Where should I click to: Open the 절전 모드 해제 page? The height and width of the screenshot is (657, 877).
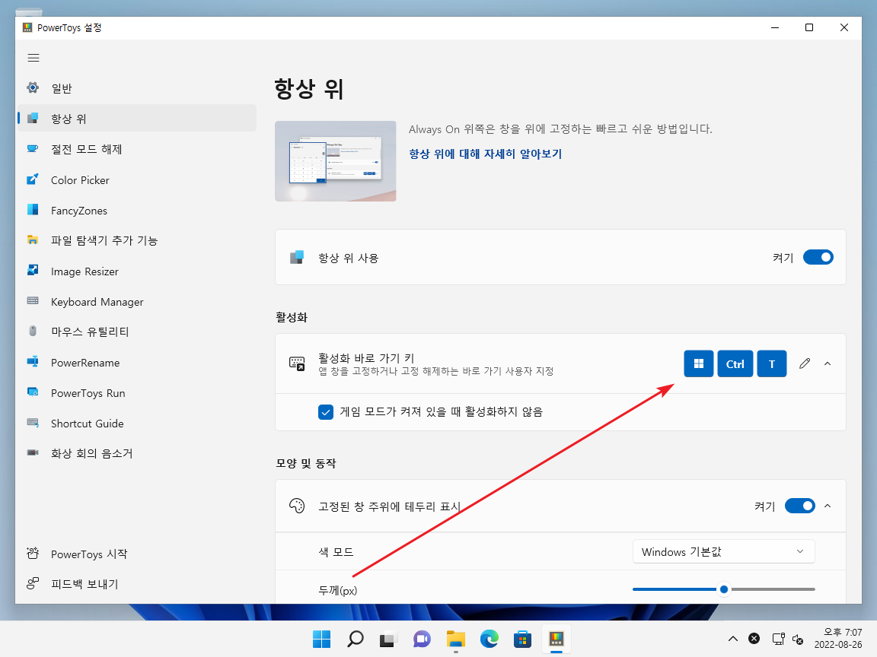[137, 149]
